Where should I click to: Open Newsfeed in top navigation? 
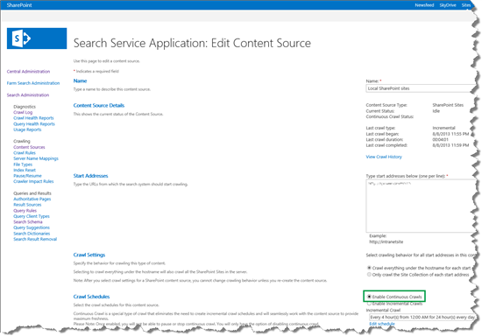(x=424, y=5)
